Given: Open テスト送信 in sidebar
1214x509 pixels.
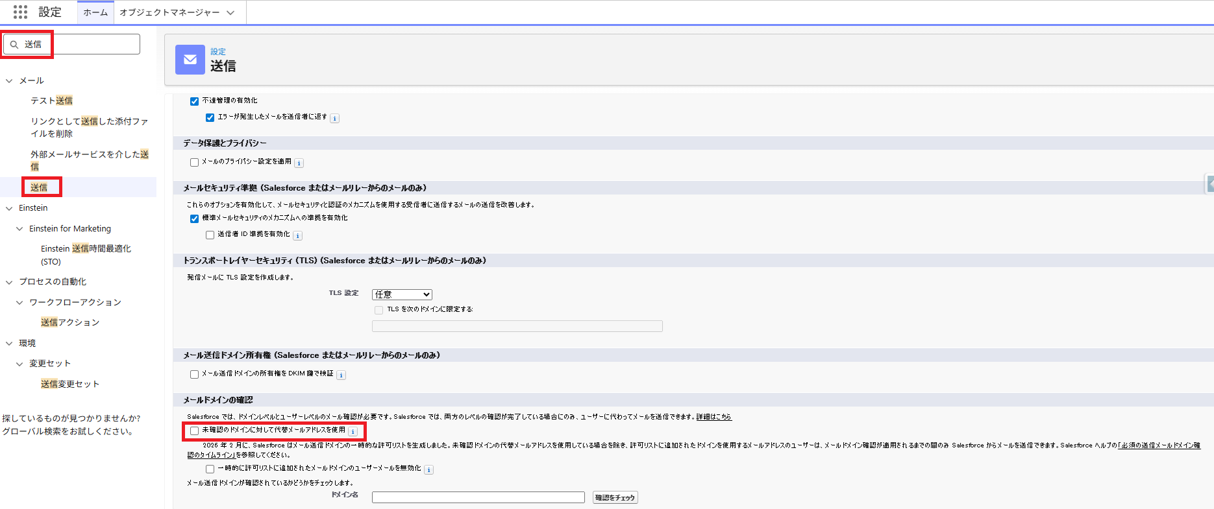Looking at the screenshot, I should point(51,101).
